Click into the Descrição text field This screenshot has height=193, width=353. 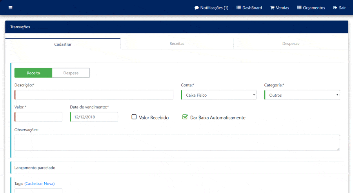tap(94, 95)
